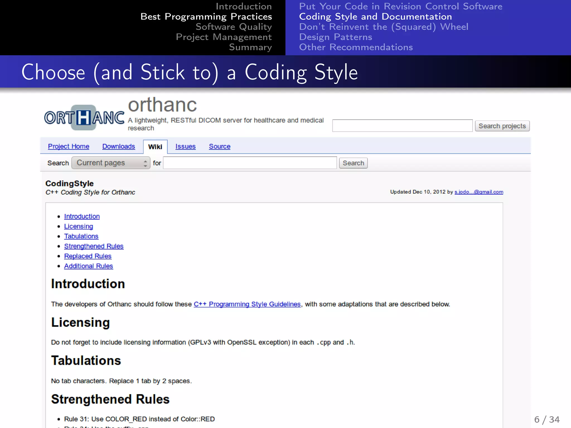Jump to Other Recommendations subsection
Viewport: 571px width, 428px height.
click(x=356, y=47)
